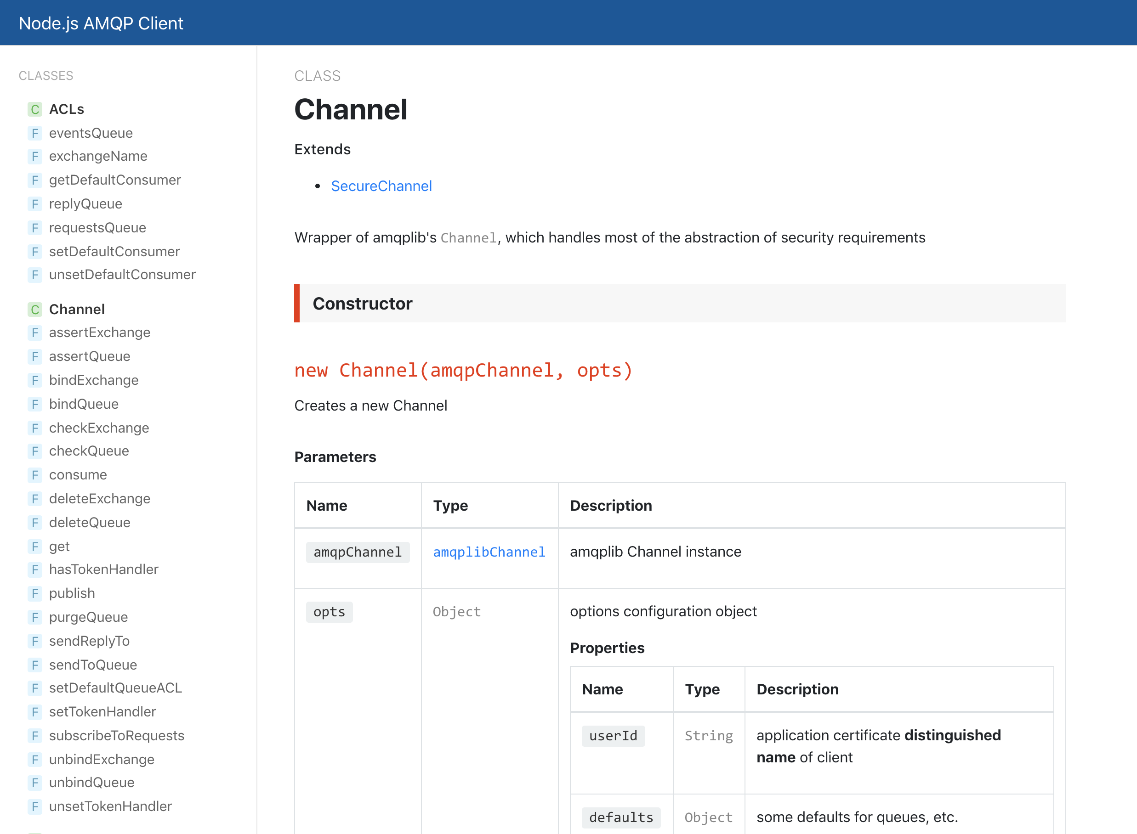Go to the consume method
This screenshot has height=834, width=1137.
click(78, 475)
